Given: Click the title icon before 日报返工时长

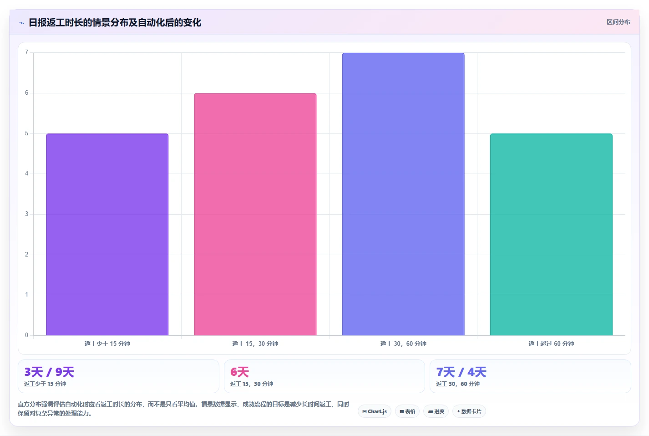Looking at the screenshot, I should (21, 23).
